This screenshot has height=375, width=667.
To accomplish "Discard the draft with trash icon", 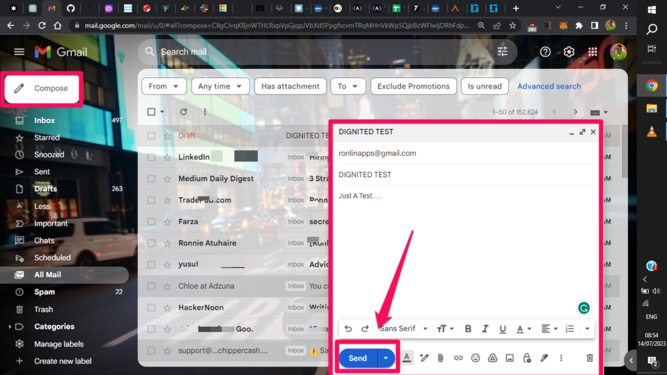I will tap(589, 358).
